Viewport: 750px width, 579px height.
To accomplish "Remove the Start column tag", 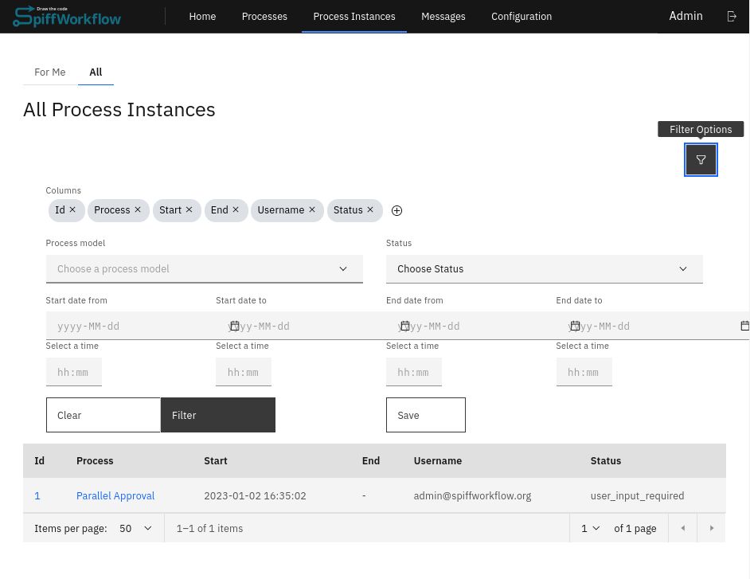I will pos(189,209).
